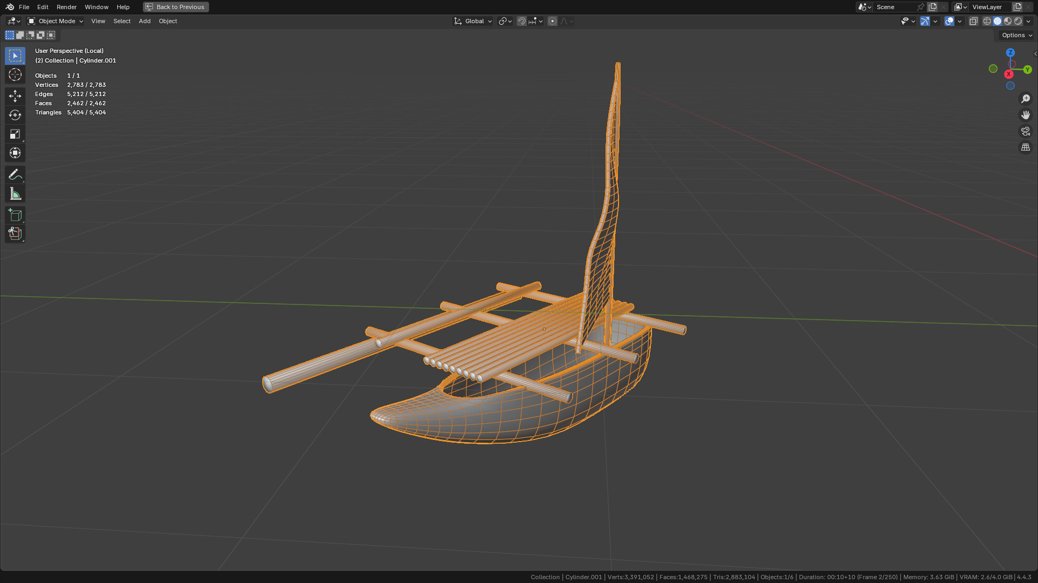Select the Move tool
Image resolution: width=1038 pixels, height=583 pixels.
15,96
